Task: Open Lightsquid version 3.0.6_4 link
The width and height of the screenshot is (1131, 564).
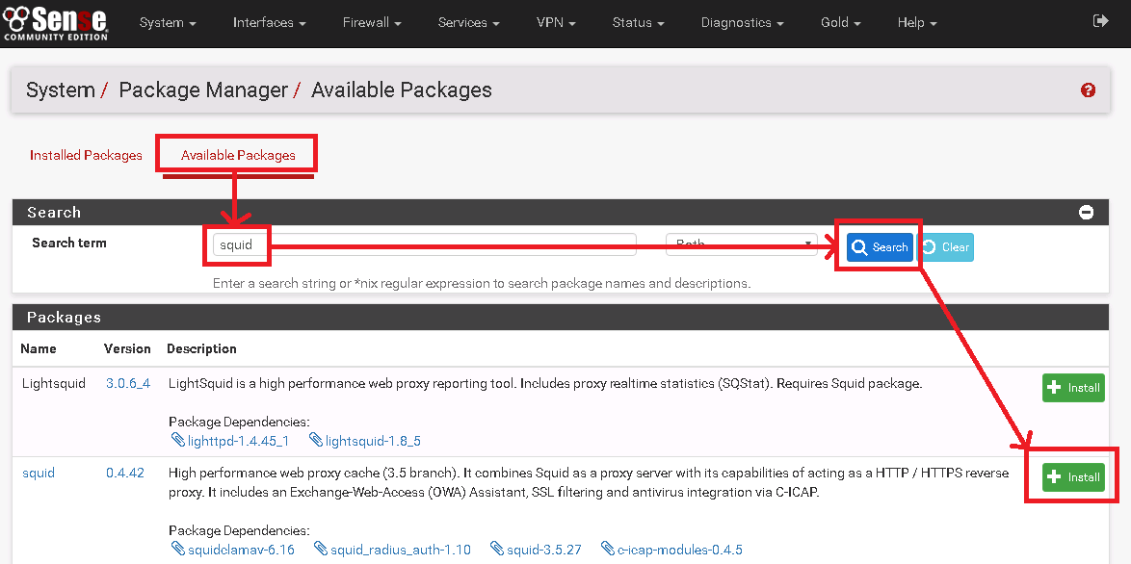Action: point(128,383)
